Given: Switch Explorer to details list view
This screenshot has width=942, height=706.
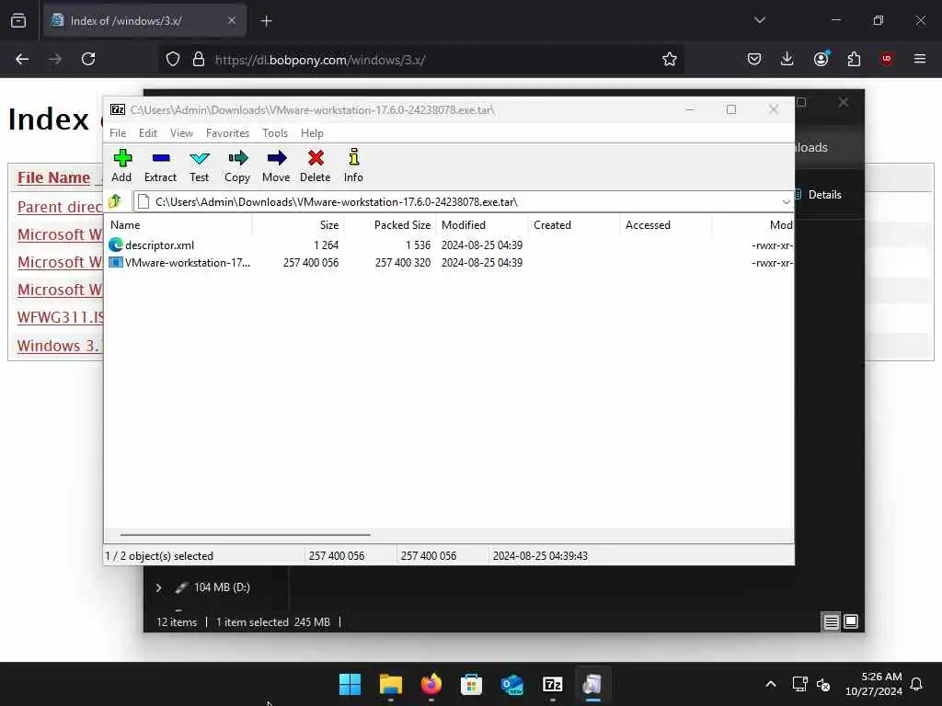Looking at the screenshot, I should coord(831,622).
